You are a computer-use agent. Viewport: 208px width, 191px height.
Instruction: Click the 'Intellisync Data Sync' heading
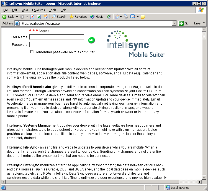click(23, 165)
